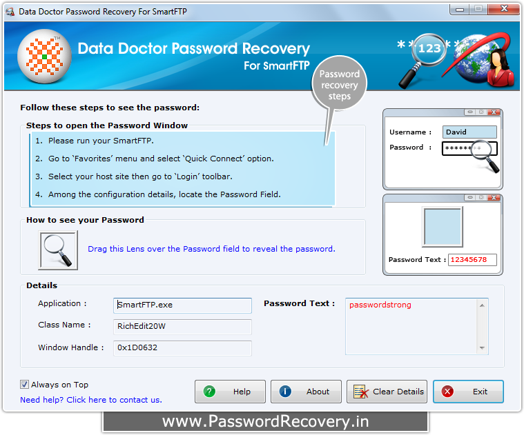Click the light blue square in sample window
Viewport: 524px width, 435px height.
click(443, 227)
